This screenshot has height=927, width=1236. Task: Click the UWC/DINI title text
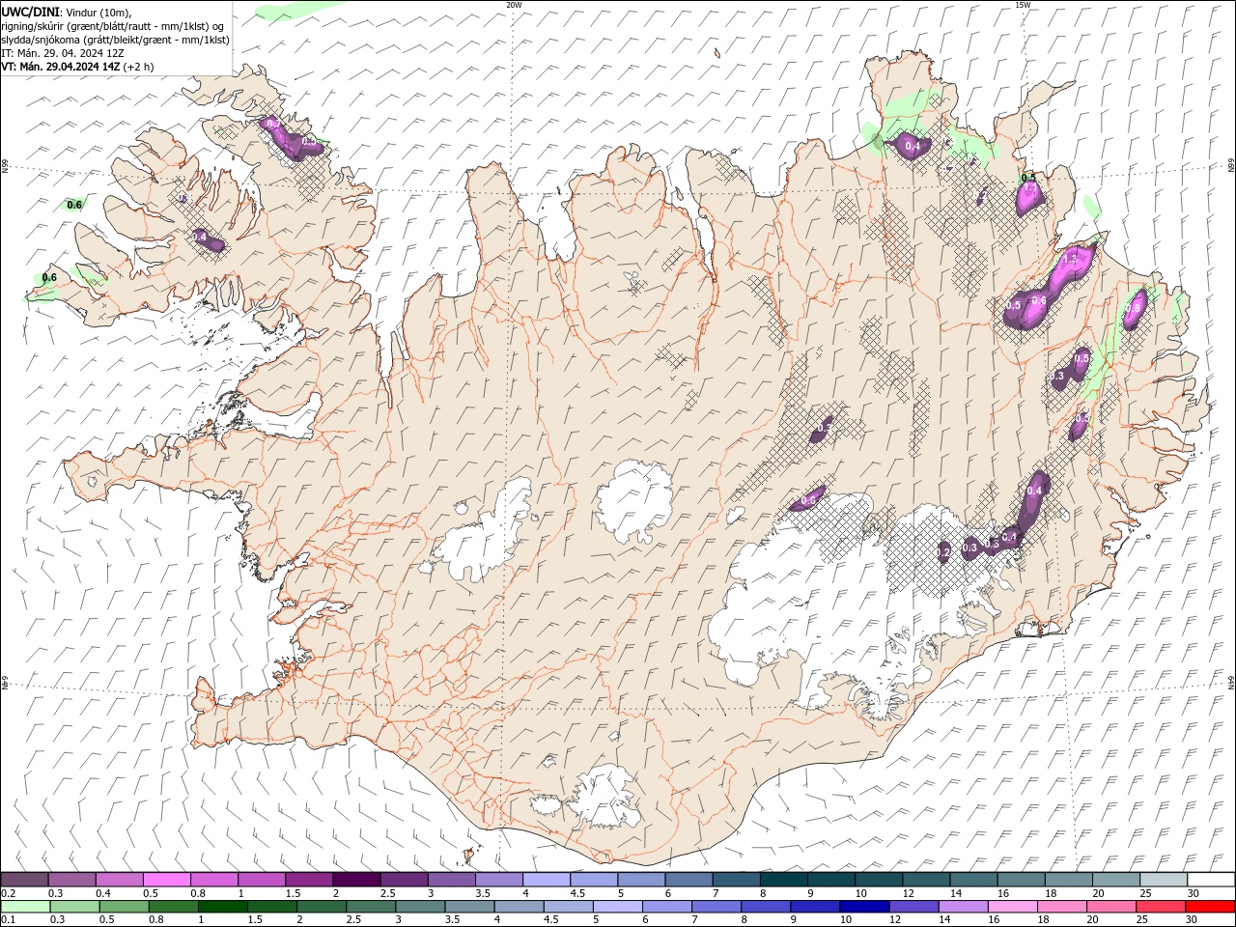point(31,12)
